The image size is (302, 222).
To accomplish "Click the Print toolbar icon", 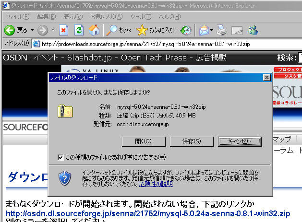I will pyautogui.click(x=221, y=31).
